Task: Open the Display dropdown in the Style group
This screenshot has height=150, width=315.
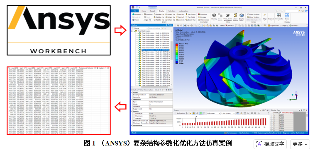Action: tap(214, 17)
